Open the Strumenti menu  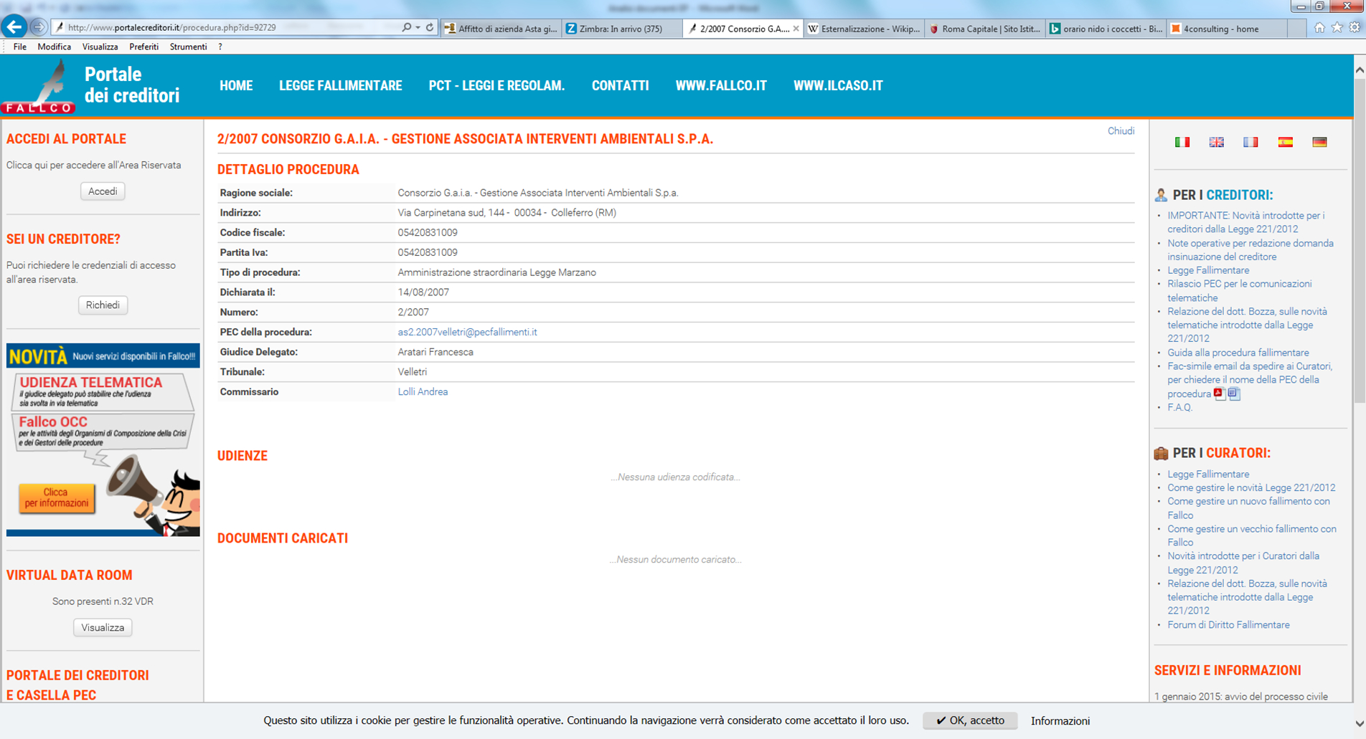point(188,47)
